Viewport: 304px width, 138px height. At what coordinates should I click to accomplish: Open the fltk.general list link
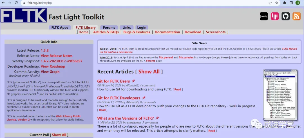tap(166, 57)
